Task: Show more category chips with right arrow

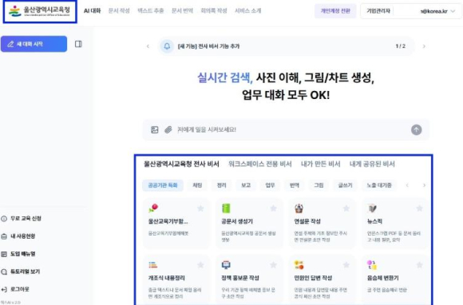Action: click(425, 185)
